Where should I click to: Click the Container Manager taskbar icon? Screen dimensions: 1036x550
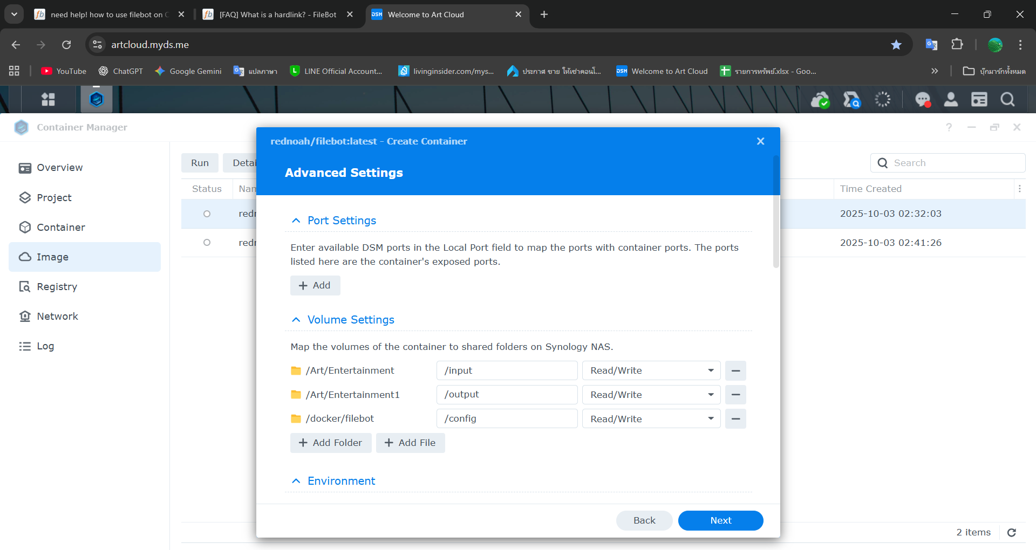97,99
